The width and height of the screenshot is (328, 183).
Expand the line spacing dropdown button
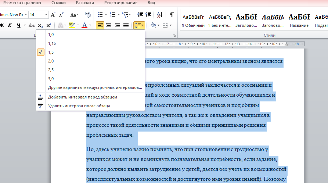(142, 25)
